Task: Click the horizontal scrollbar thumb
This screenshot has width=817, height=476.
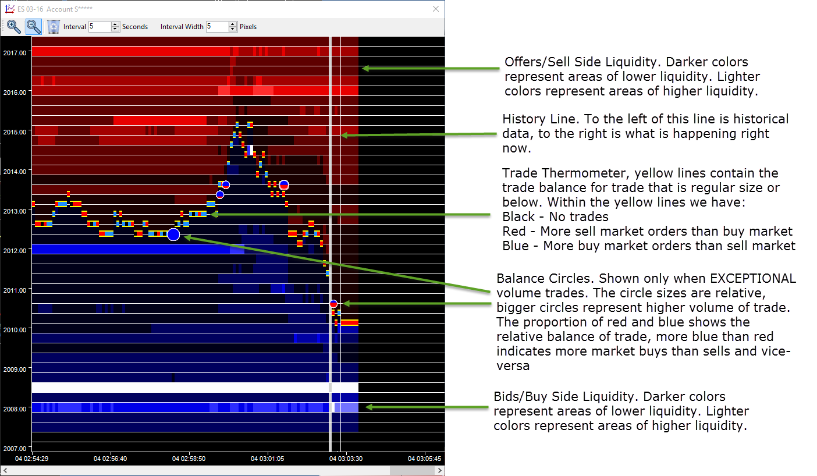Action: point(411,470)
